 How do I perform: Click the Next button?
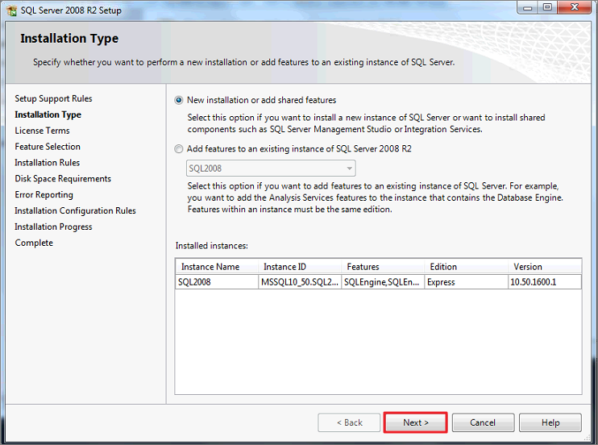415,422
